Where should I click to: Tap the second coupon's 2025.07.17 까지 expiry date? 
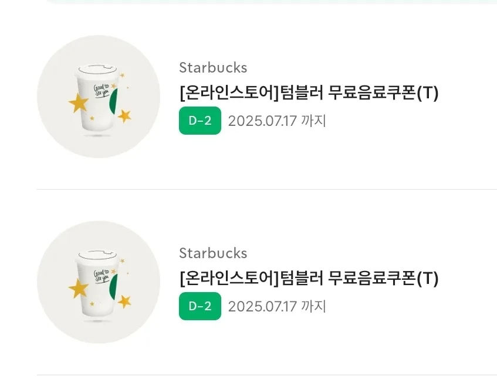pos(277,307)
